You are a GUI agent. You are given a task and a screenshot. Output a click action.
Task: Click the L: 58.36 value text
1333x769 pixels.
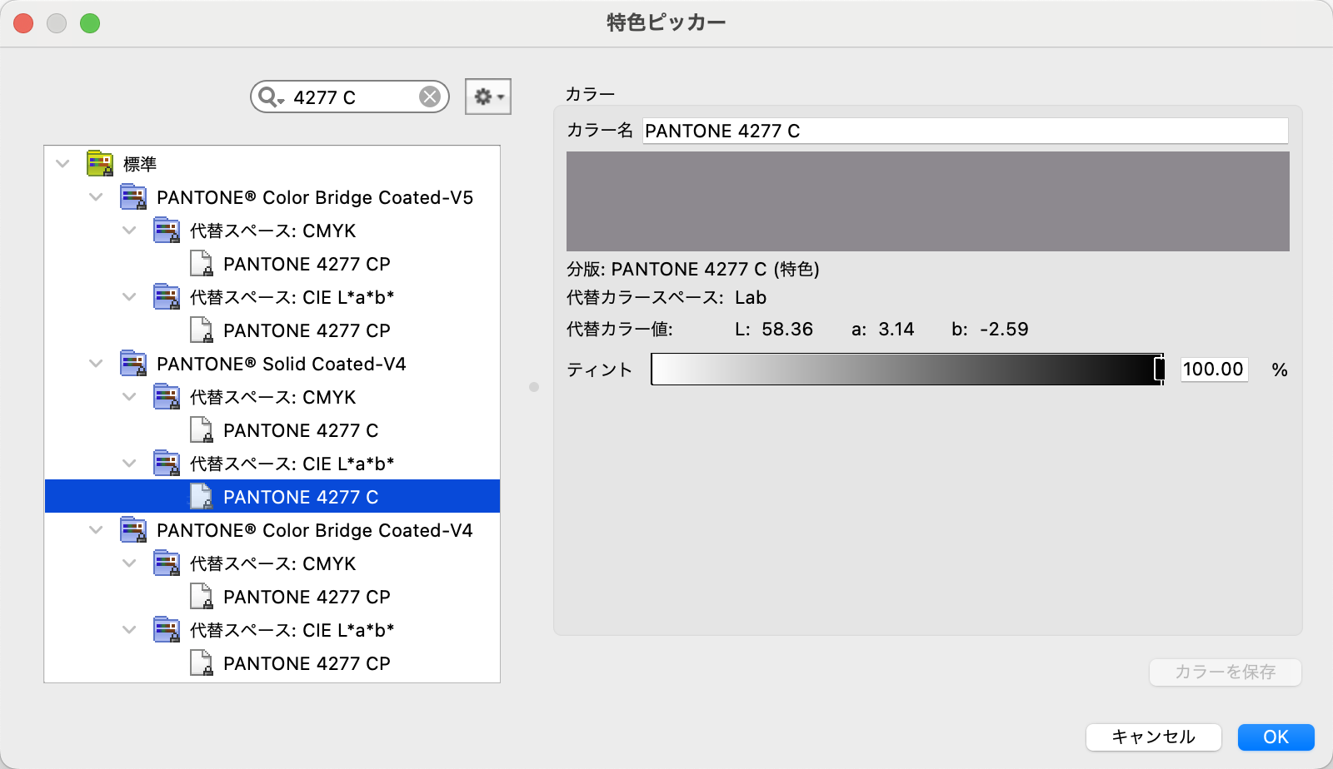click(774, 330)
